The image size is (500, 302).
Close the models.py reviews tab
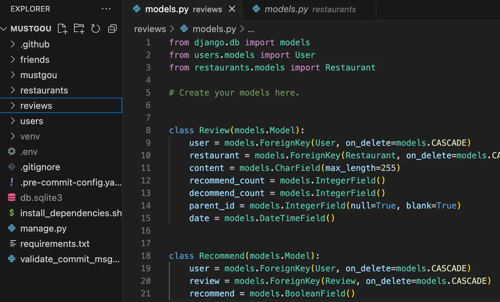coord(232,9)
